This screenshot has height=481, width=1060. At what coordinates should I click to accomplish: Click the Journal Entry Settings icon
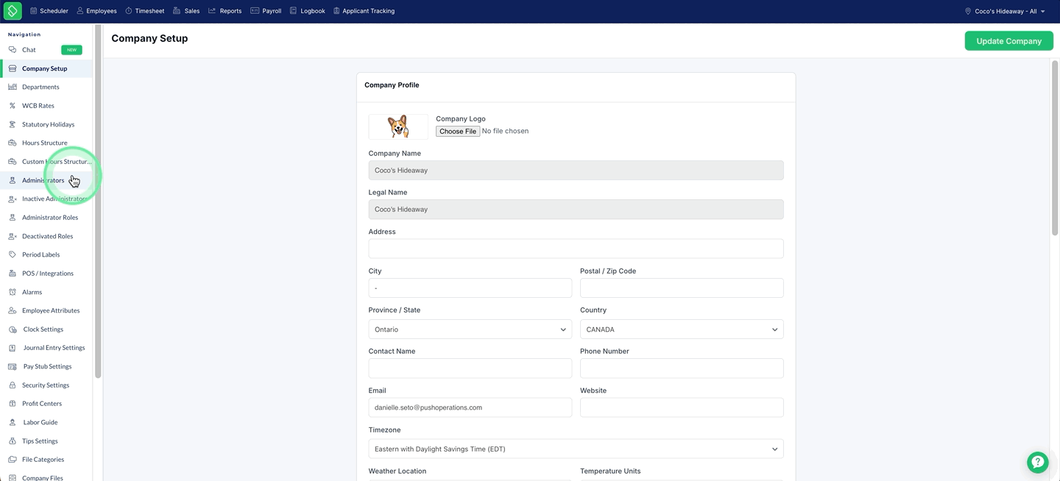pyautogui.click(x=13, y=348)
